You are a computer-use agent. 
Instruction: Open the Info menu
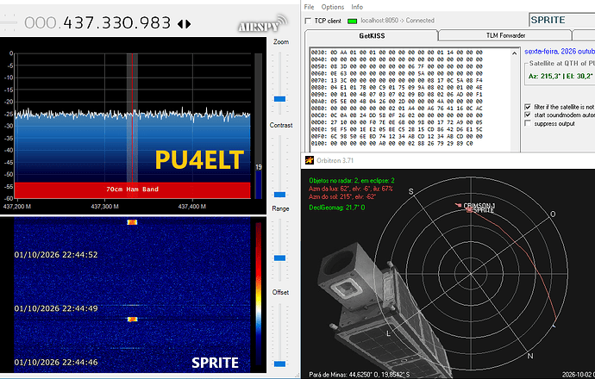357,7
